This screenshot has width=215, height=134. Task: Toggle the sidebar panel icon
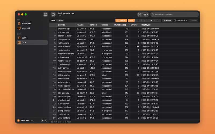point(45,14)
